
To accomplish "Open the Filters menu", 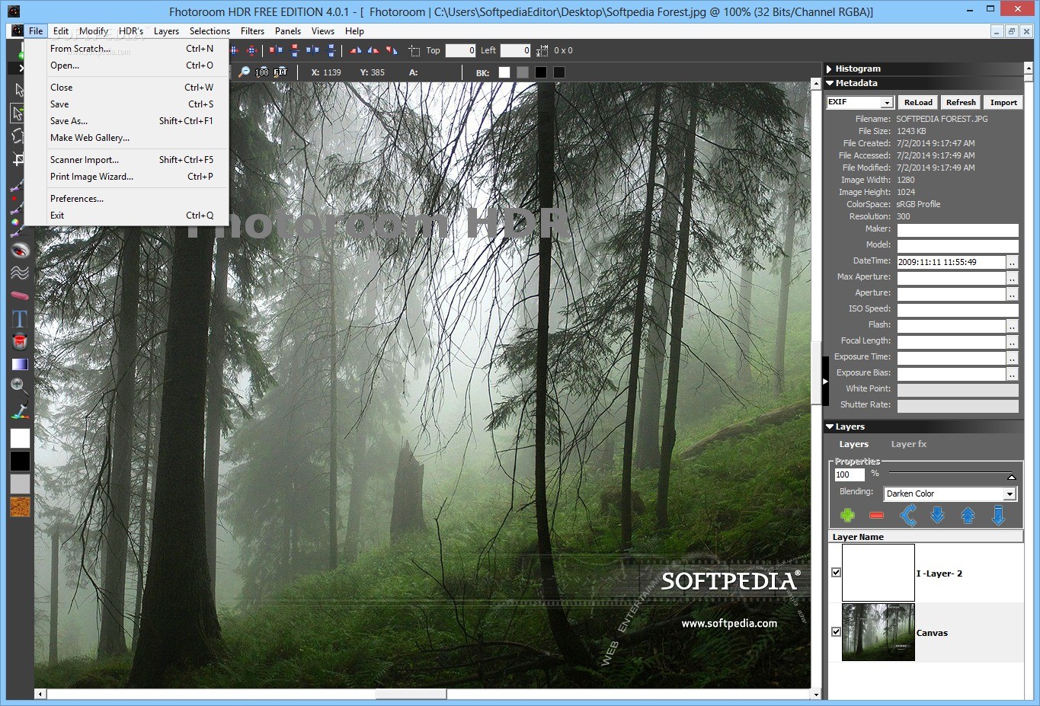I will point(252,31).
